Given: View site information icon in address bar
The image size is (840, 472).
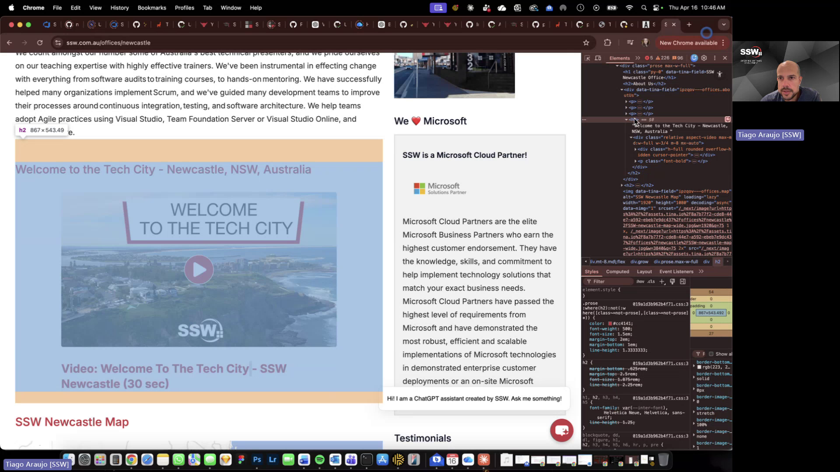Looking at the screenshot, I should pos(58,42).
